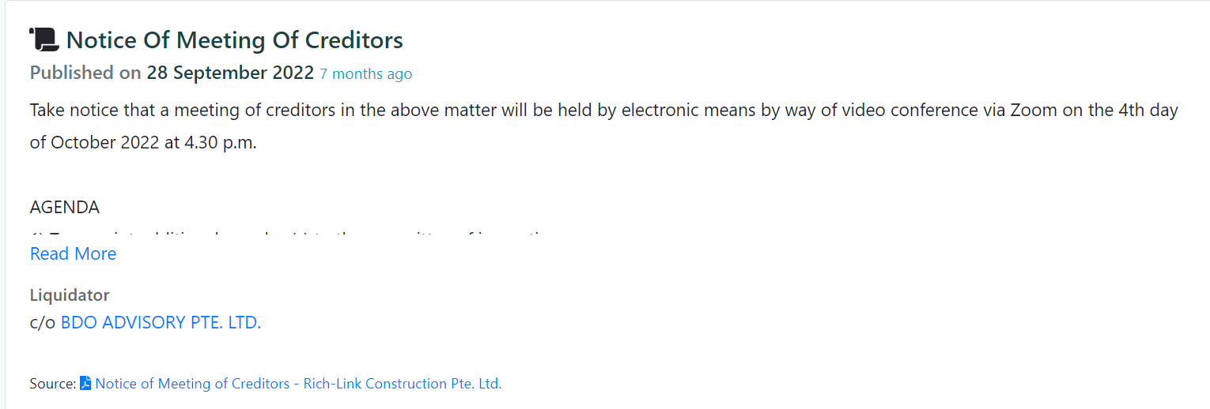Click the "Notice Of Meeting Of Creditors" heading
This screenshot has height=409, width=1210.
[x=234, y=40]
